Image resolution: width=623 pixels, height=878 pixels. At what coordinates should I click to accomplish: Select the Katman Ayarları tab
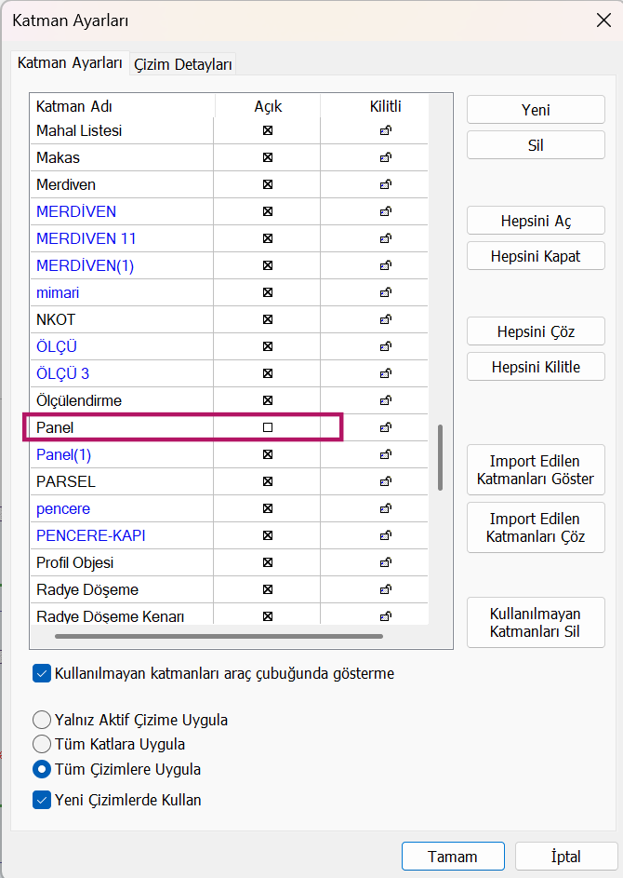70,62
